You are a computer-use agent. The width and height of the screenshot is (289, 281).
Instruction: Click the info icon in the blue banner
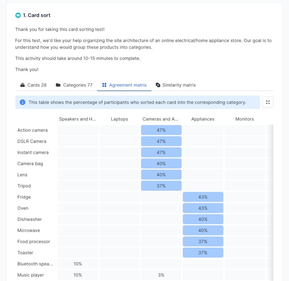coord(22,102)
